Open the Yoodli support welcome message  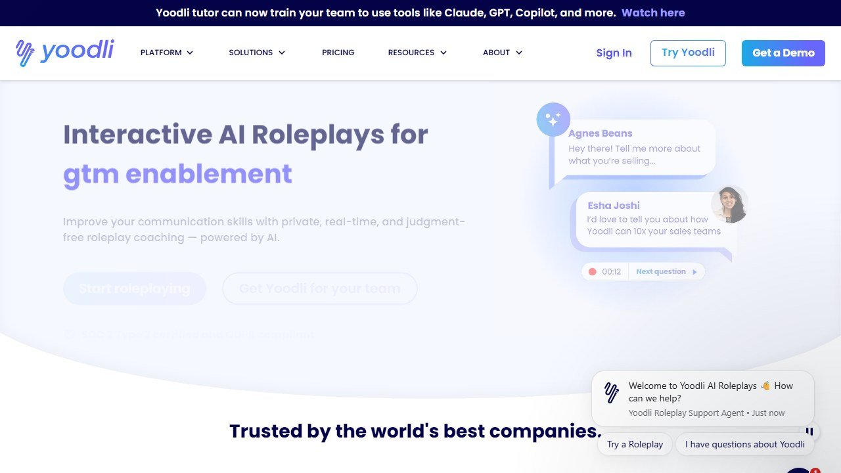(x=703, y=399)
